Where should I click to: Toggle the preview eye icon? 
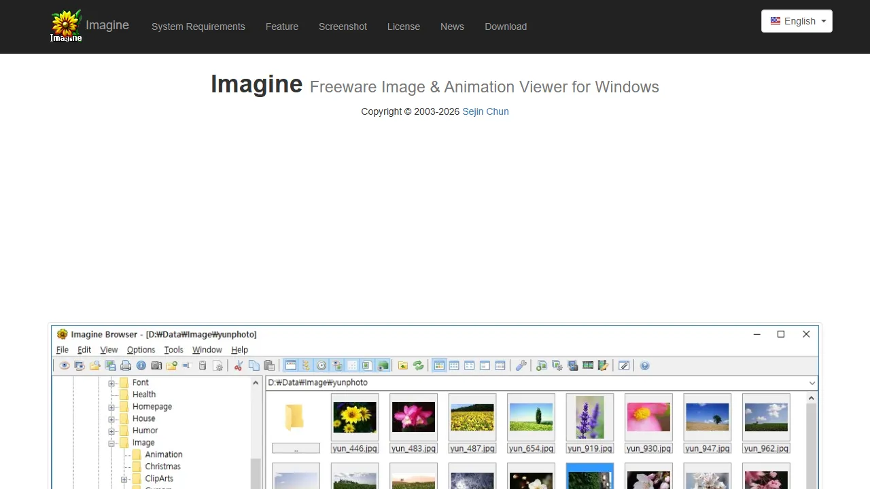pyautogui.click(x=64, y=365)
